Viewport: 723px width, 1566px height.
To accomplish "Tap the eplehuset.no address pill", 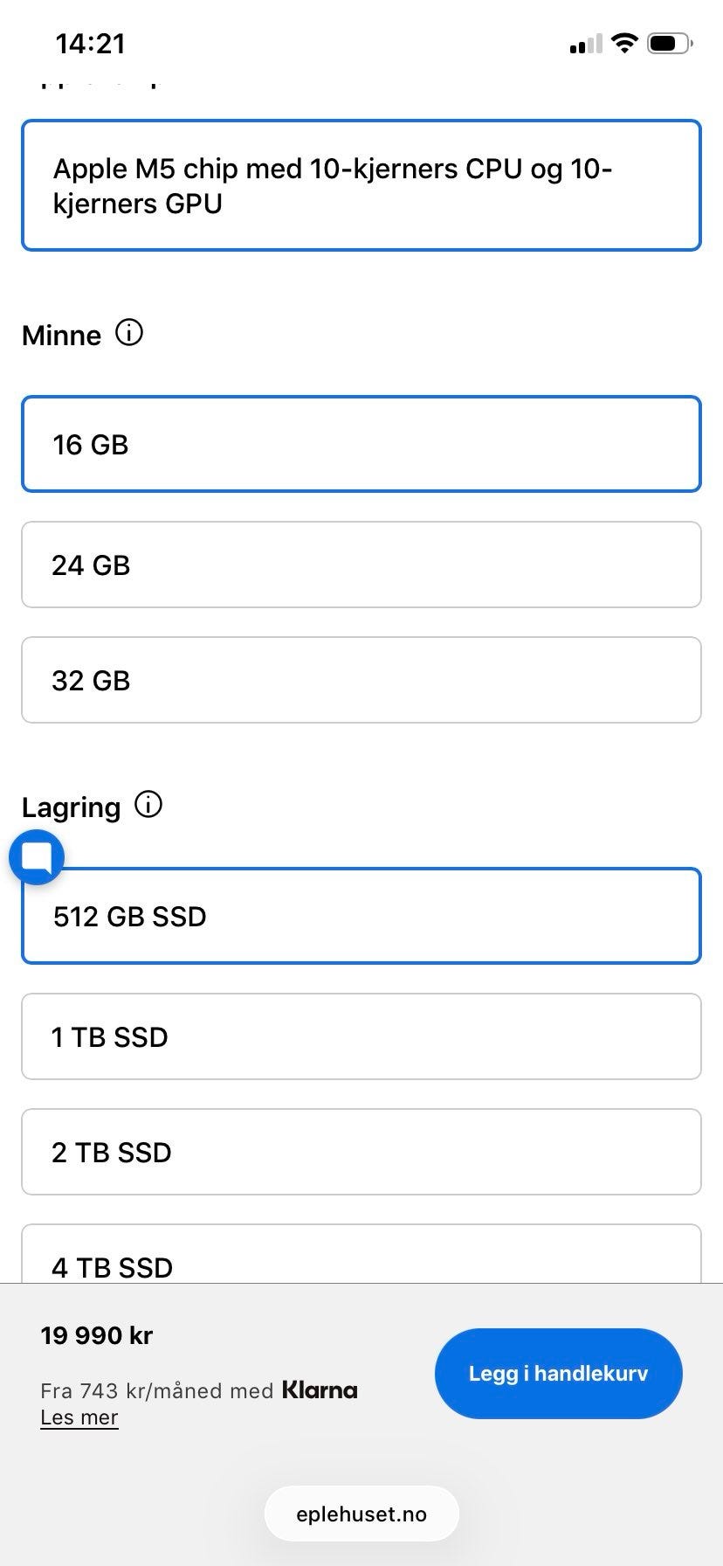I will point(361,1514).
